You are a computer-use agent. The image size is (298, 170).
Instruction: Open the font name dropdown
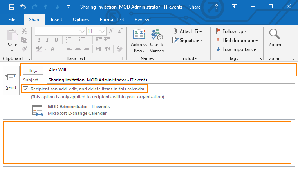(x=83, y=31)
